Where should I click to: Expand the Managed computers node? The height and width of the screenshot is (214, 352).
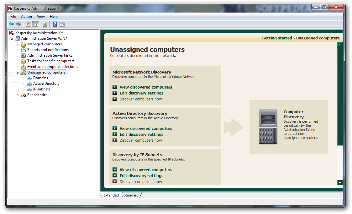(18, 44)
